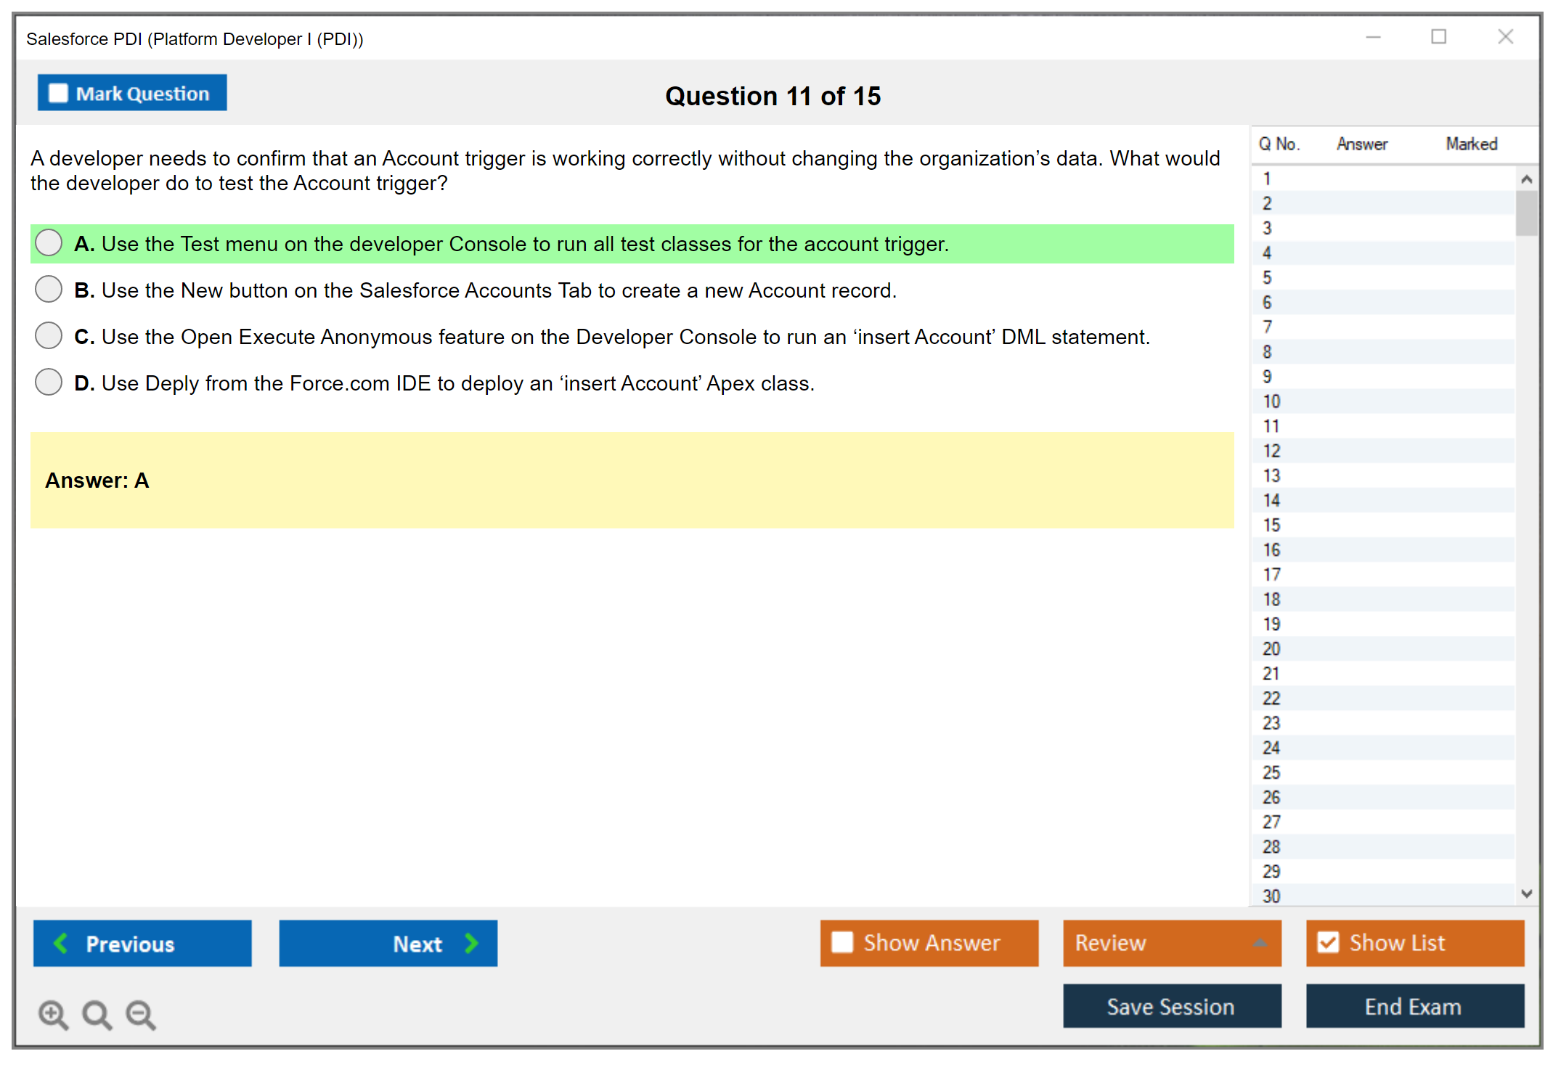Uncheck the Show List checkbox

(x=1328, y=942)
